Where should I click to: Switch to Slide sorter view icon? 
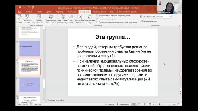tap(139, 104)
